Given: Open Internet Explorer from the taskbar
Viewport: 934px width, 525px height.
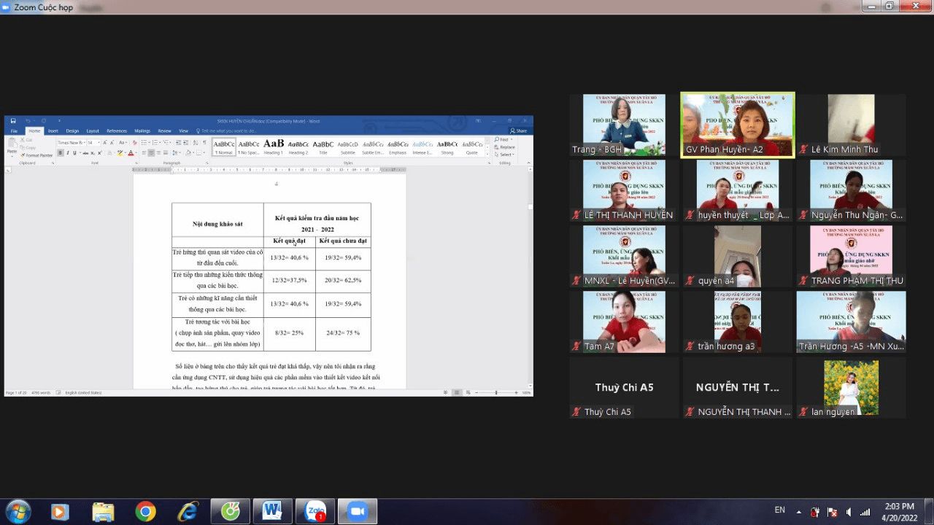Looking at the screenshot, I should point(188,512).
